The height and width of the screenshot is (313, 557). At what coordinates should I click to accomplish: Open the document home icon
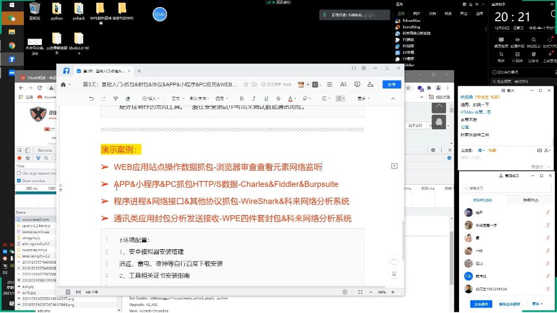coord(63,84)
